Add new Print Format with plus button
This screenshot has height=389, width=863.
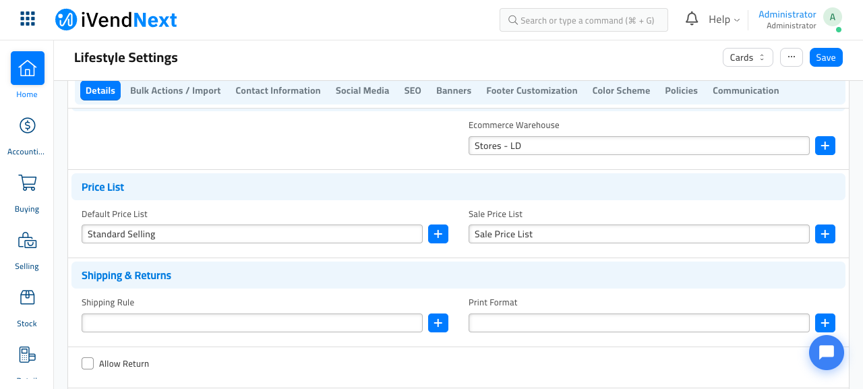click(x=825, y=323)
